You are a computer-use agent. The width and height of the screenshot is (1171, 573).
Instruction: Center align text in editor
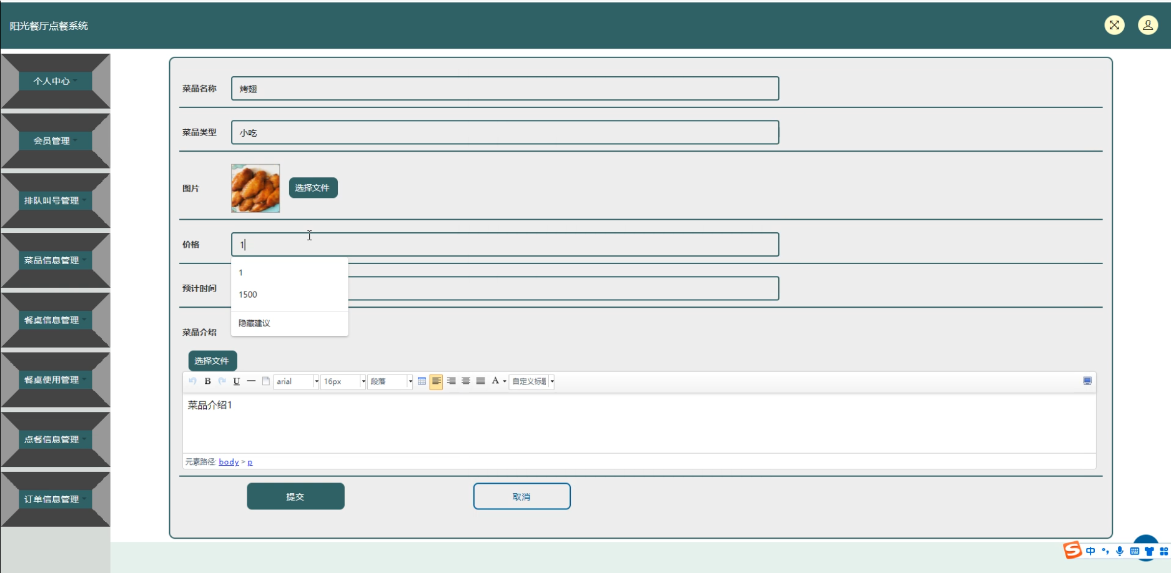tap(466, 381)
